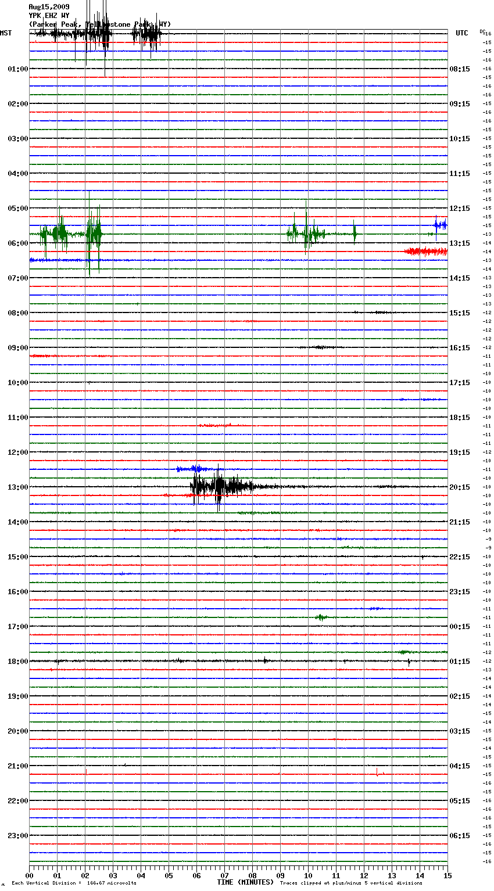
Task: Click the 06:15 UTC time label
Action: tap(460, 836)
